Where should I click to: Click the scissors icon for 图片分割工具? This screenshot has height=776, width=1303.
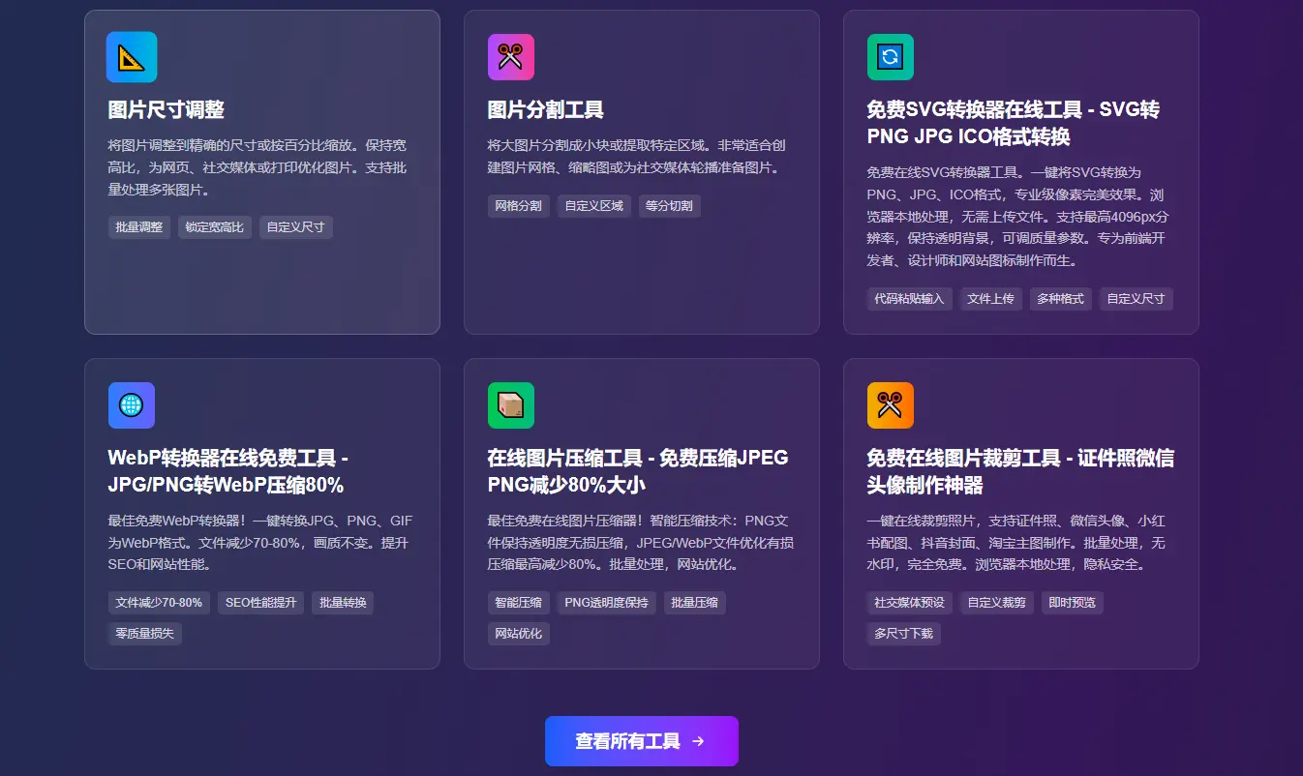pyautogui.click(x=510, y=57)
